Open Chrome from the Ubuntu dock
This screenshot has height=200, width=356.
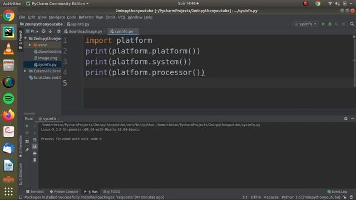8,16
